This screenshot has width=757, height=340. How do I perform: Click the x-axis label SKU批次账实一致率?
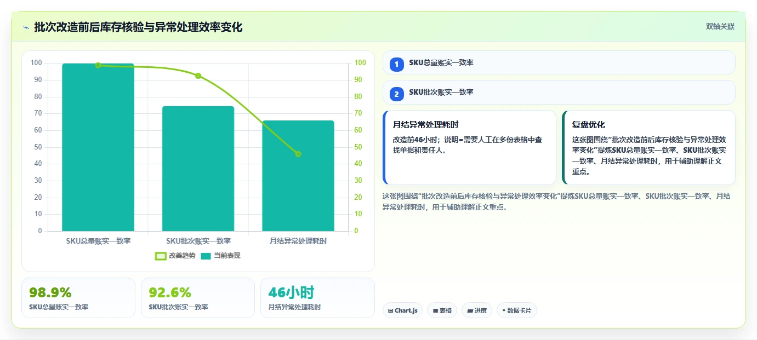click(x=198, y=241)
